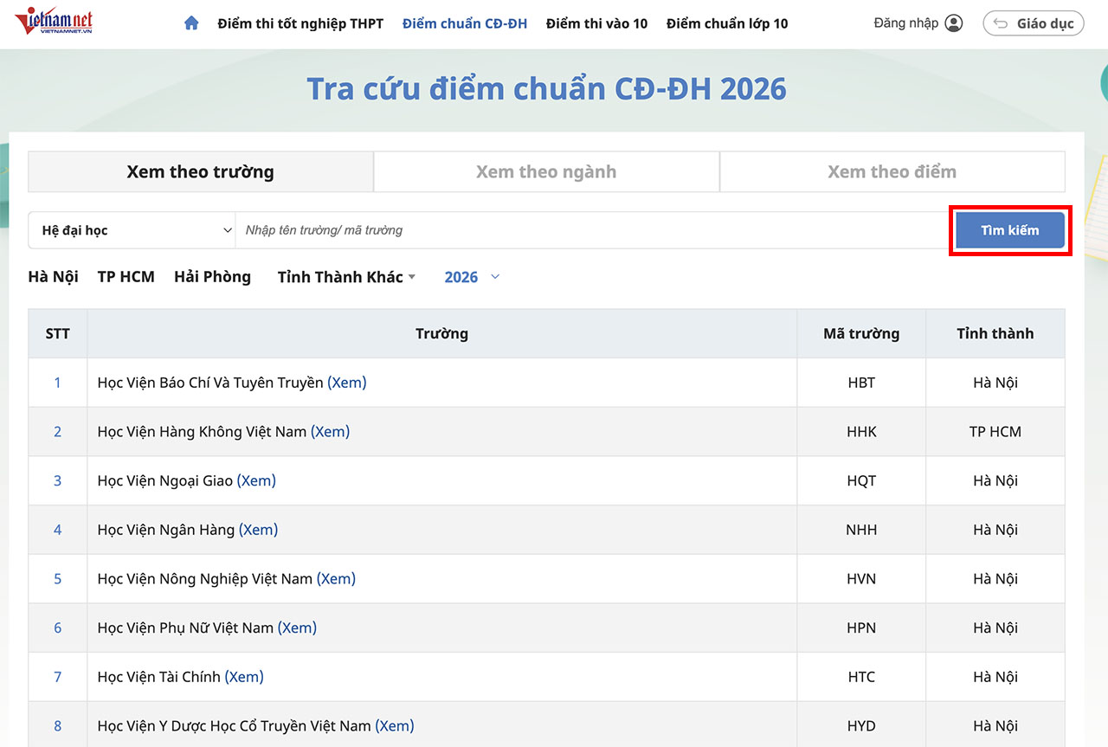This screenshot has height=747, width=1108.
Task: View Học Viện Hàng Không Việt Nam scores
Action: point(331,432)
